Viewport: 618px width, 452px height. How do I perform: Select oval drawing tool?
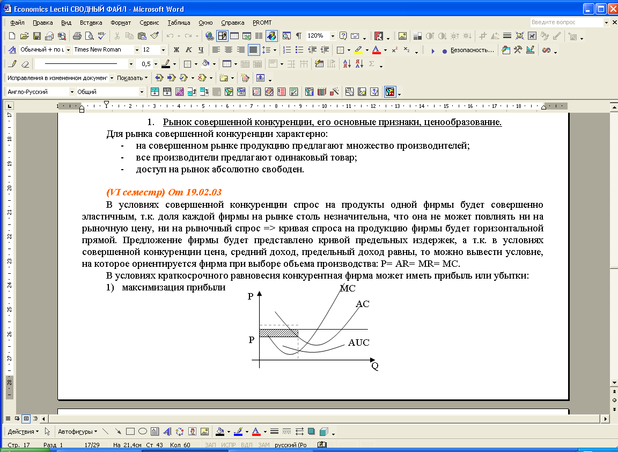(143, 432)
